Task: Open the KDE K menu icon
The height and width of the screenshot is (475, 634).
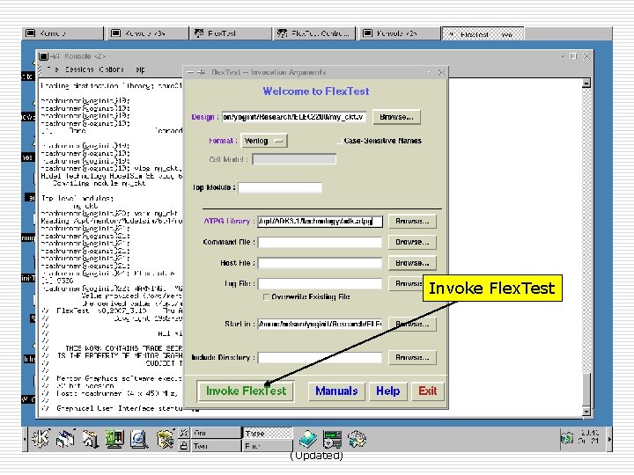Action: coord(41,440)
